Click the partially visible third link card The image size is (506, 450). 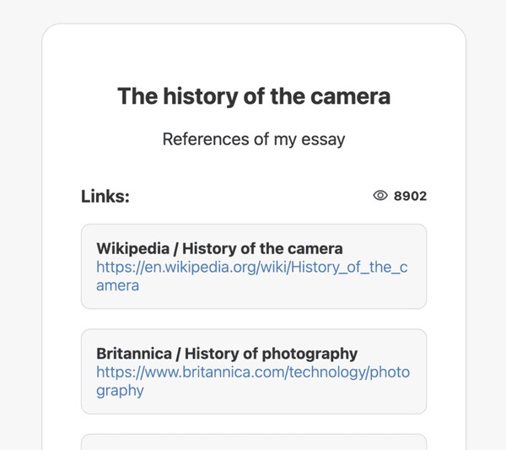(x=253, y=442)
